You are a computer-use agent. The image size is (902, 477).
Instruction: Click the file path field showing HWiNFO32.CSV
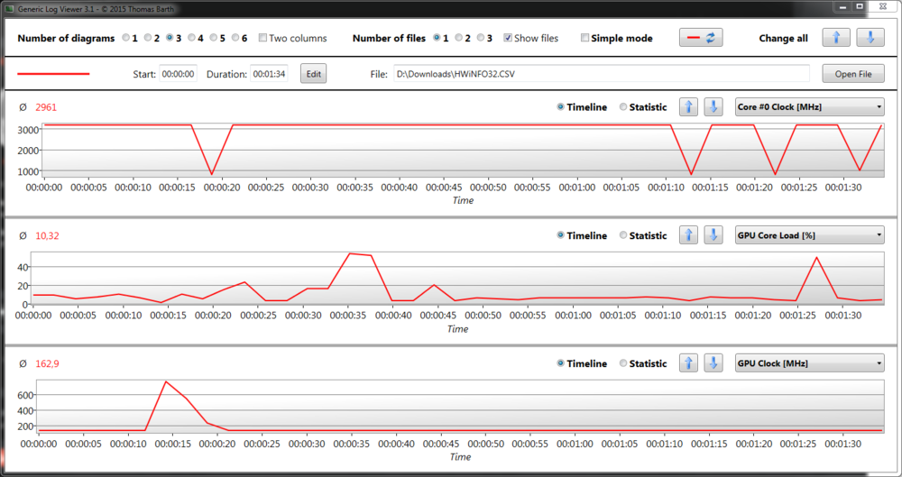point(601,74)
